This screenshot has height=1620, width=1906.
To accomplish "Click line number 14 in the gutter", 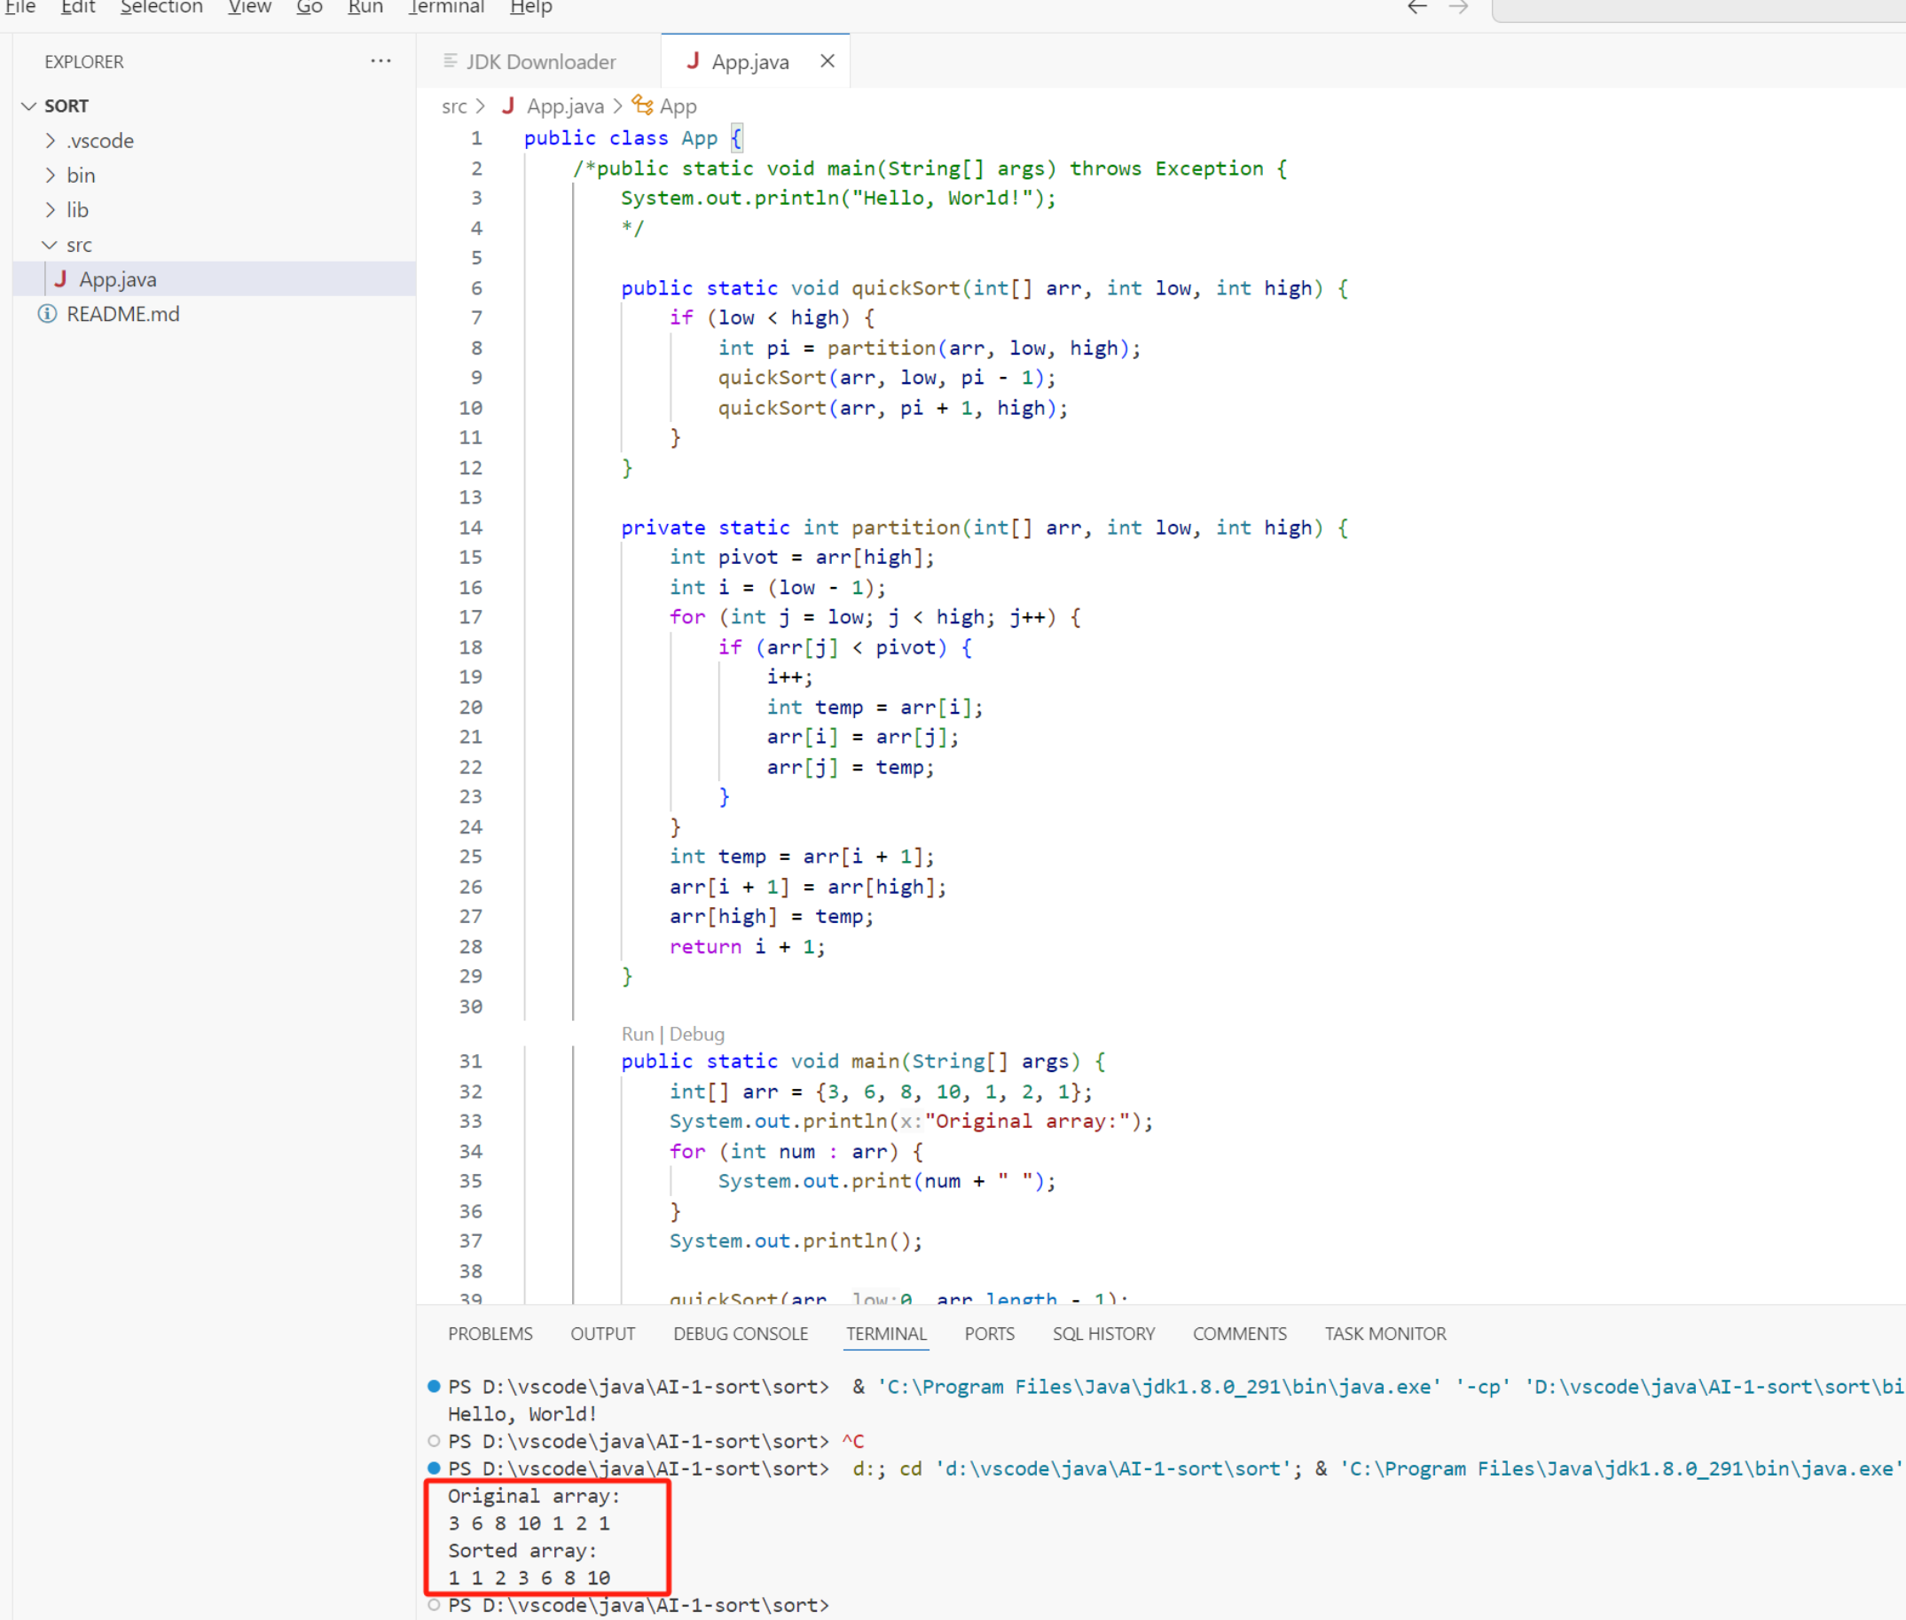I will [x=470, y=527].
